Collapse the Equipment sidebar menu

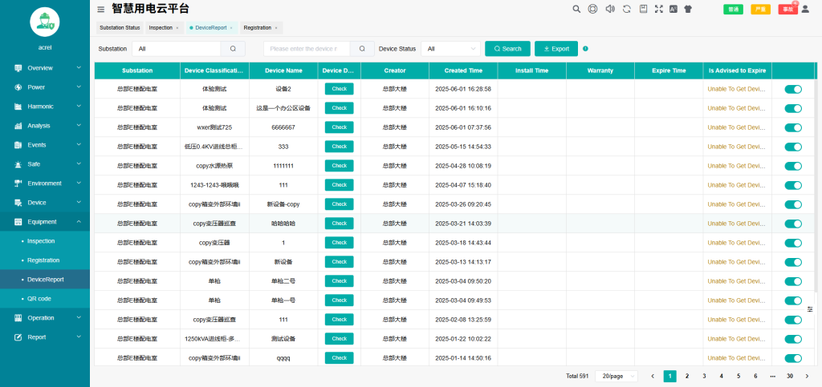click(45, 222)
